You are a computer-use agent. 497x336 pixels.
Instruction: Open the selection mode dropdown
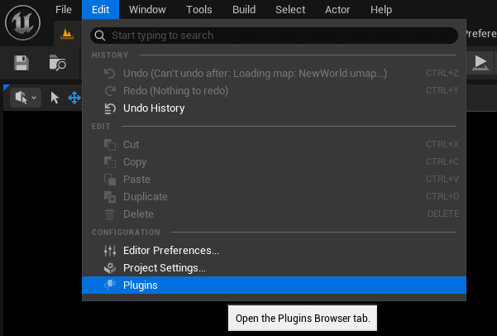pos(26,98)
